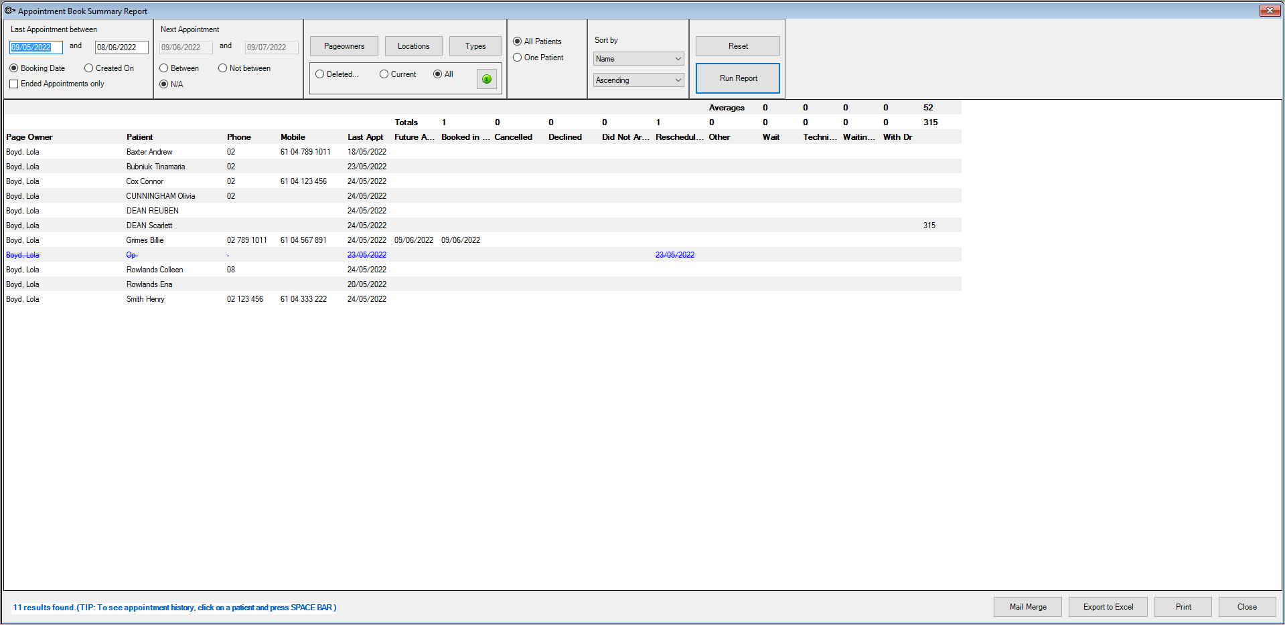Click the Mail Merge button
The height and width of the screenshot is (625, 1285).
[1028, 607]
